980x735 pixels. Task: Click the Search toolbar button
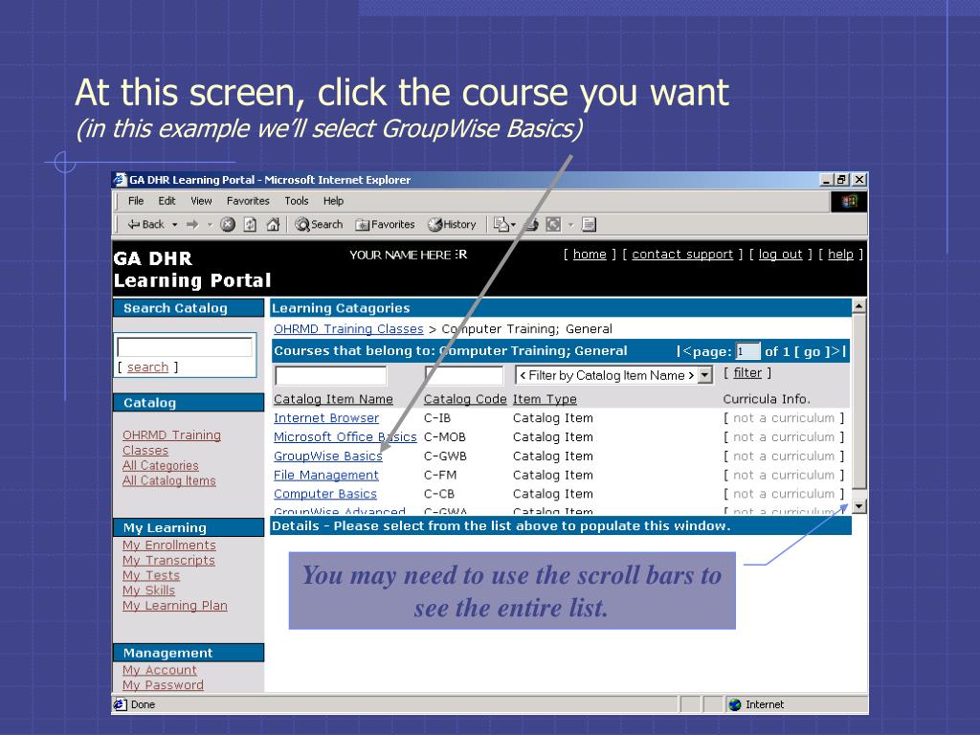click(x=319, y=224)
